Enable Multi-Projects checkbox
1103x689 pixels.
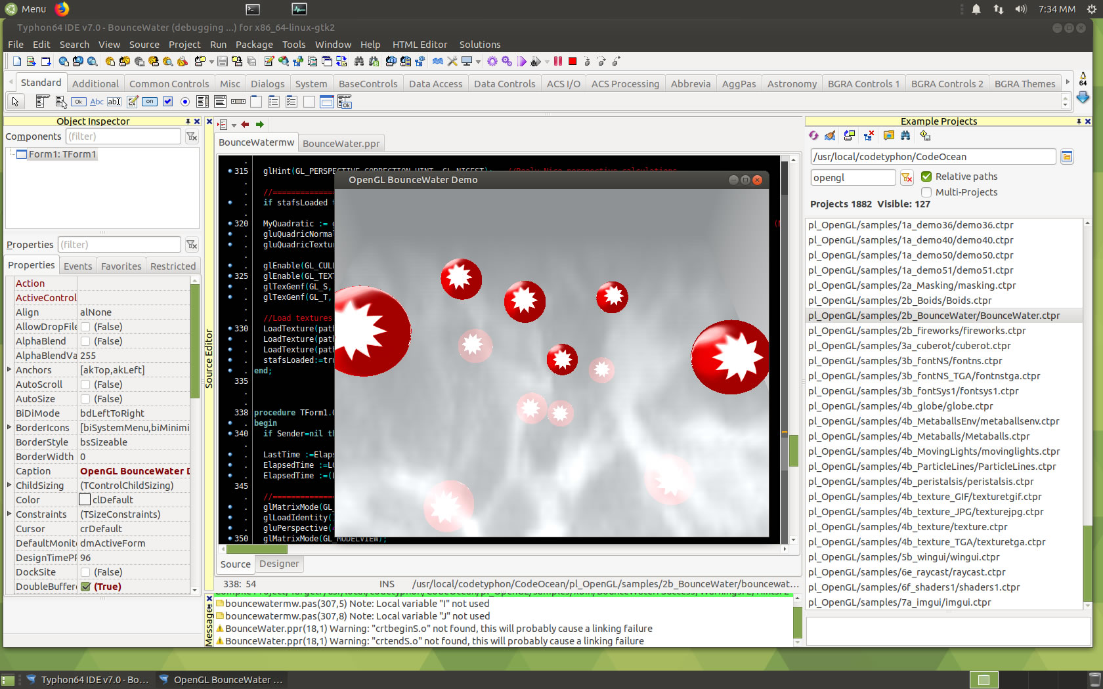pos(926,192)
